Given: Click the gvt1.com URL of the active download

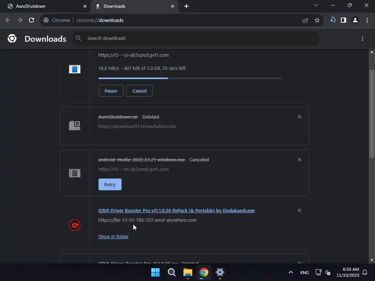Looking at the screenshot, I should click(x=133, y=55).
